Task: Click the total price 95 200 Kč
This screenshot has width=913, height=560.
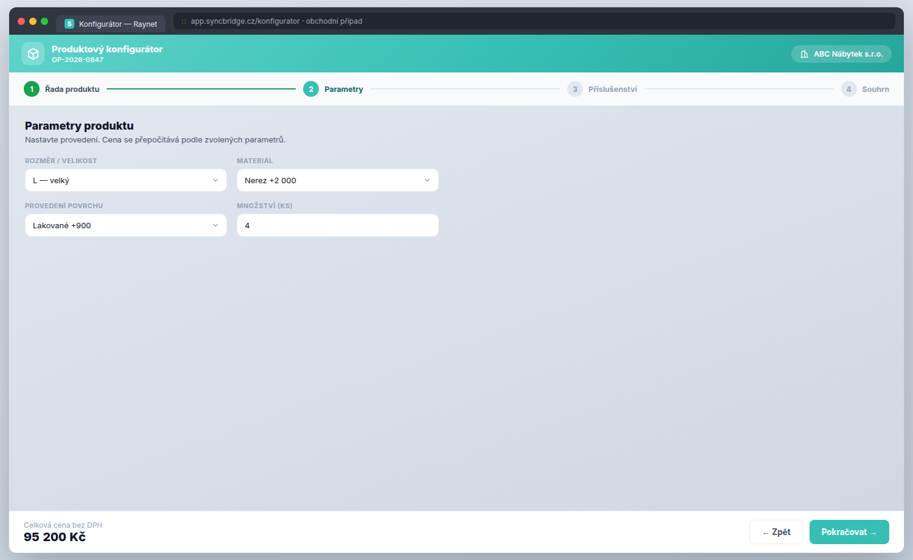Action: tap(55, 537)
